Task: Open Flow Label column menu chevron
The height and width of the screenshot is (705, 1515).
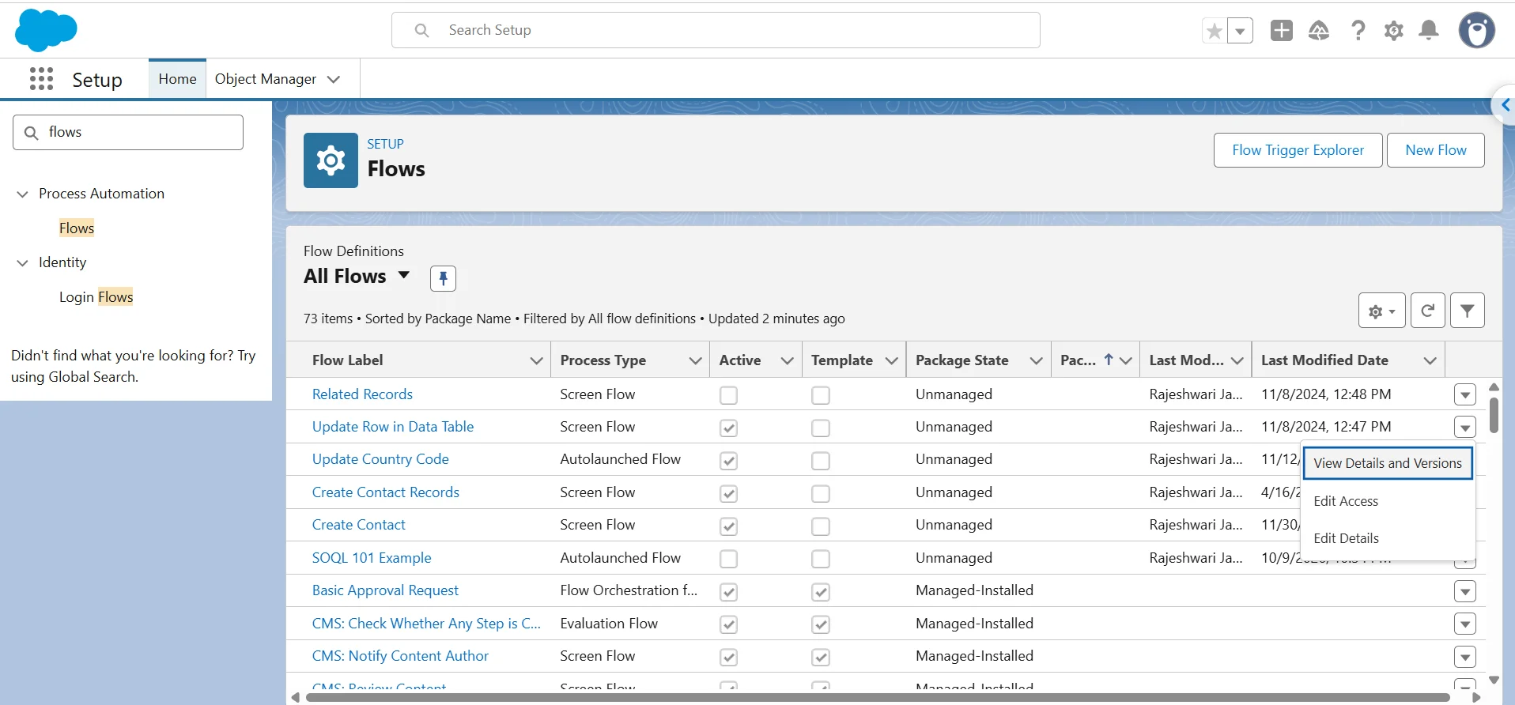Action: [x=536, y=360]
